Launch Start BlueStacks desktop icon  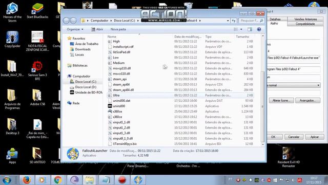(37, 10)
